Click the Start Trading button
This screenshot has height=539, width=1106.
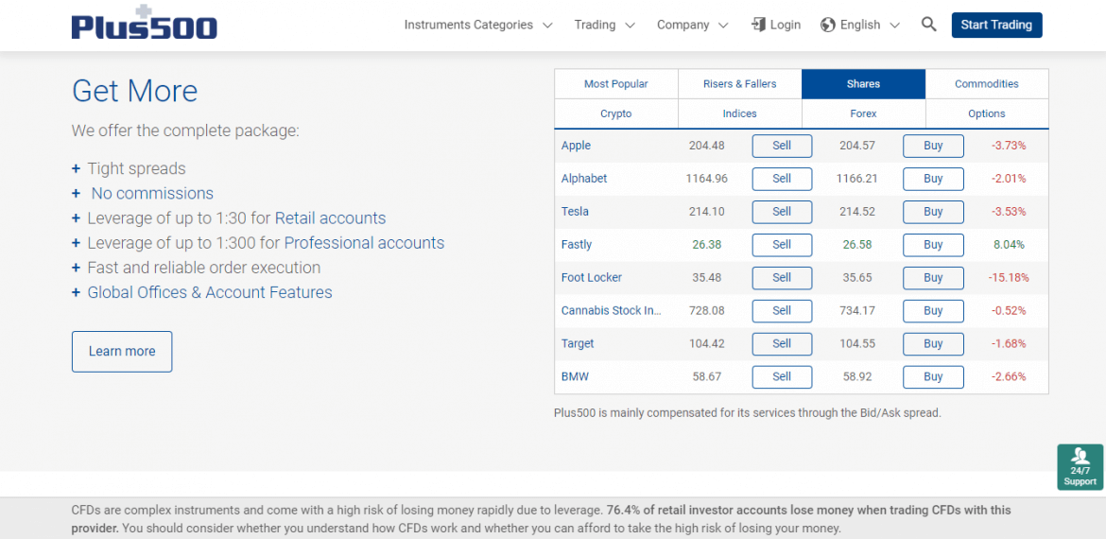tap(996, 25)
